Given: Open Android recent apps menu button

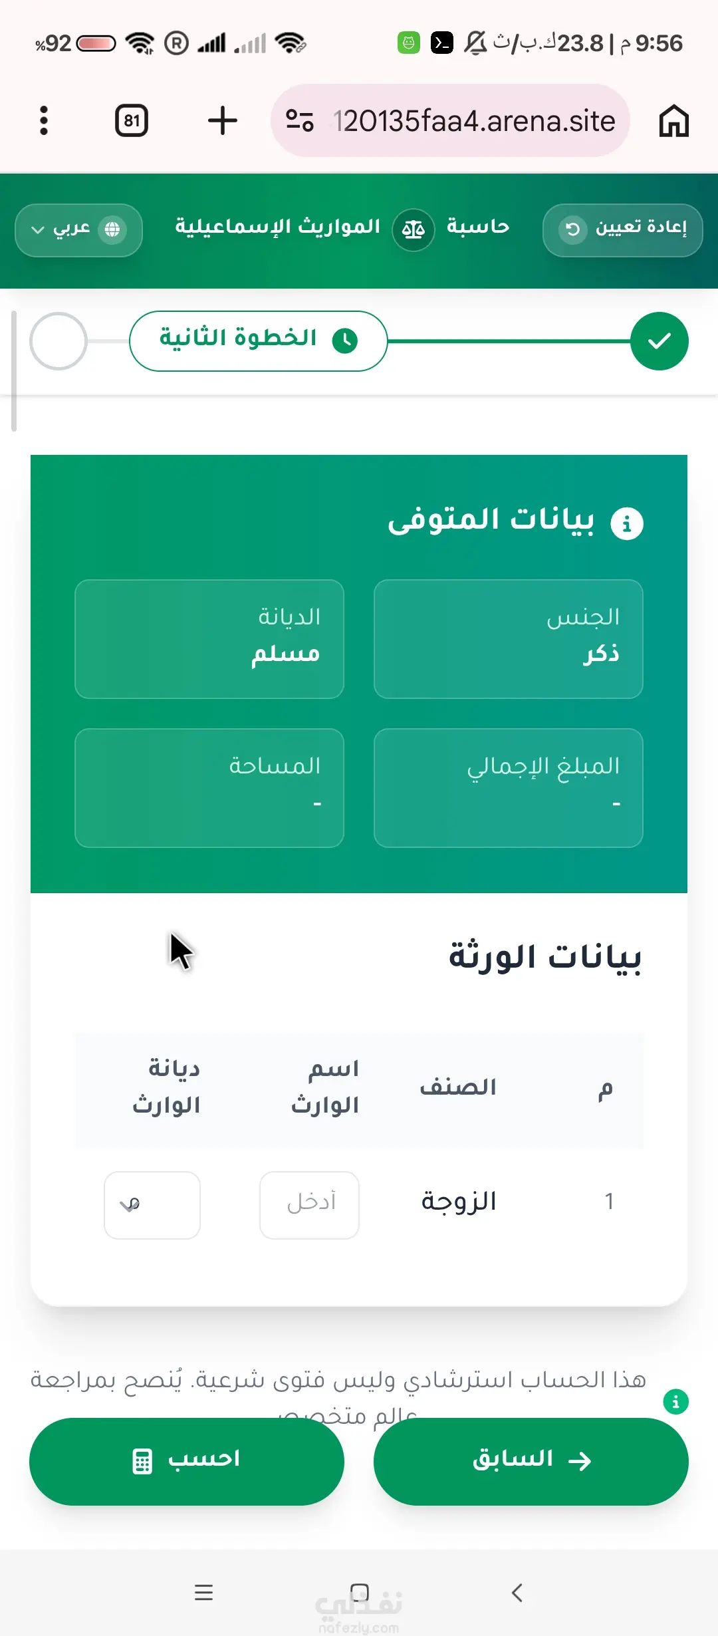Looking at the screenshot, I should (203, 1593).
